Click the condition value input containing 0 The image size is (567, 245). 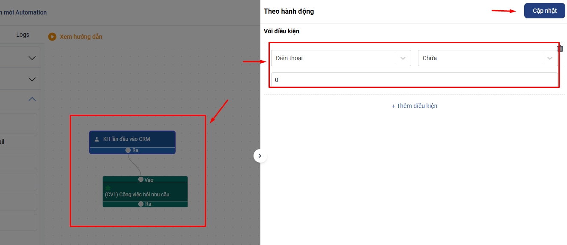point(414,80)
